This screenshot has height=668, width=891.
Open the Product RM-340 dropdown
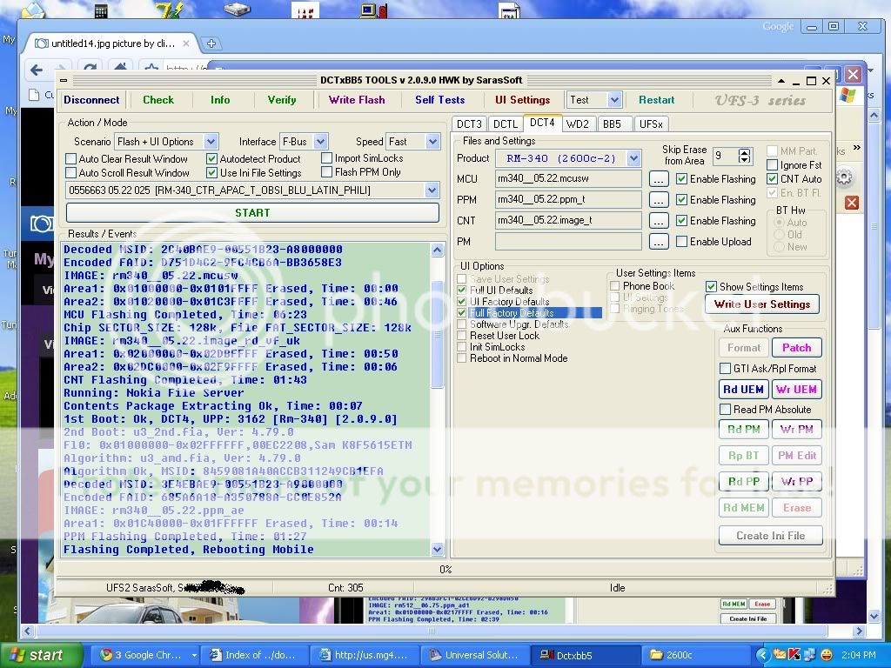tap(634, 158)
